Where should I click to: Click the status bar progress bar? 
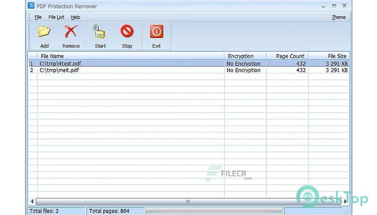(x=214, y=211)
